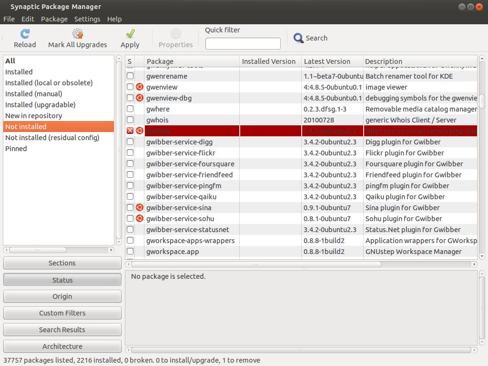Click inside the Quick filter text field

243,44
